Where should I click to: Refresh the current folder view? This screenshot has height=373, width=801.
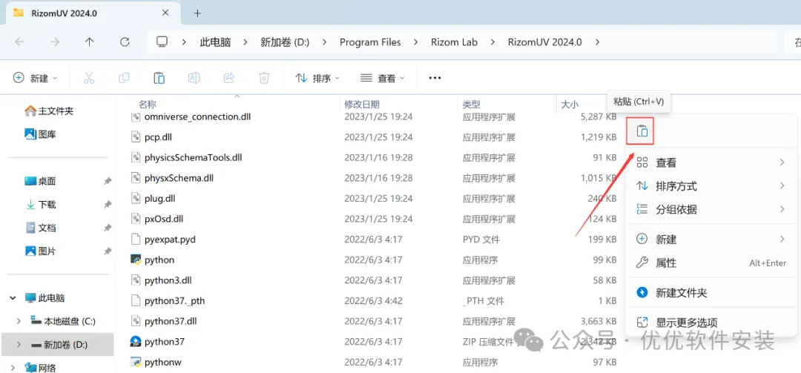point(125,42)
